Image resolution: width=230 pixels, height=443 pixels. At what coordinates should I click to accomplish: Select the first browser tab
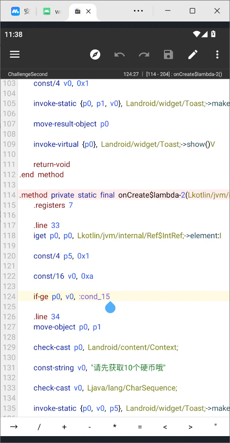(20, 11)
